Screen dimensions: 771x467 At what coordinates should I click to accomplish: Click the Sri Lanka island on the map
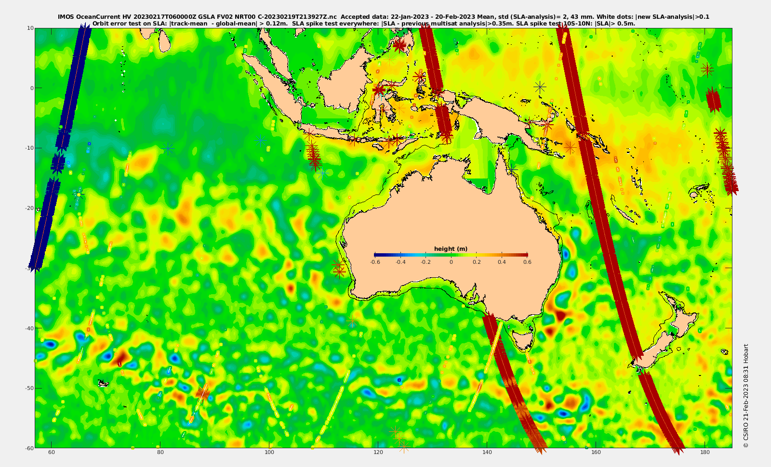pos(164,41)
